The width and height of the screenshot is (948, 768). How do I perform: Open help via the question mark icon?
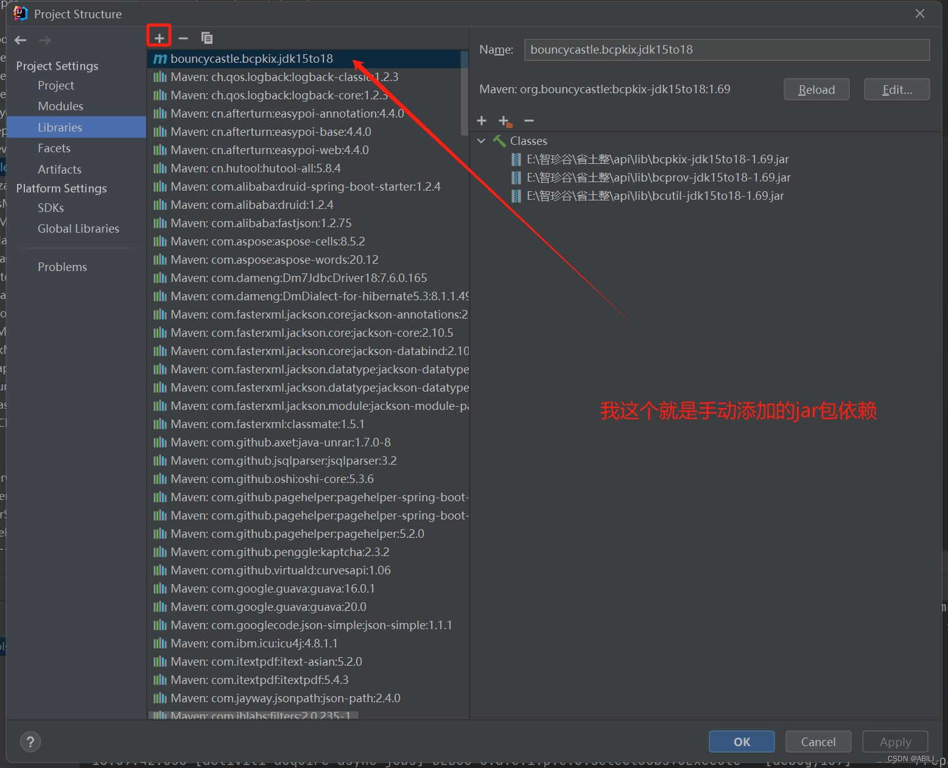tap(30, 742)
